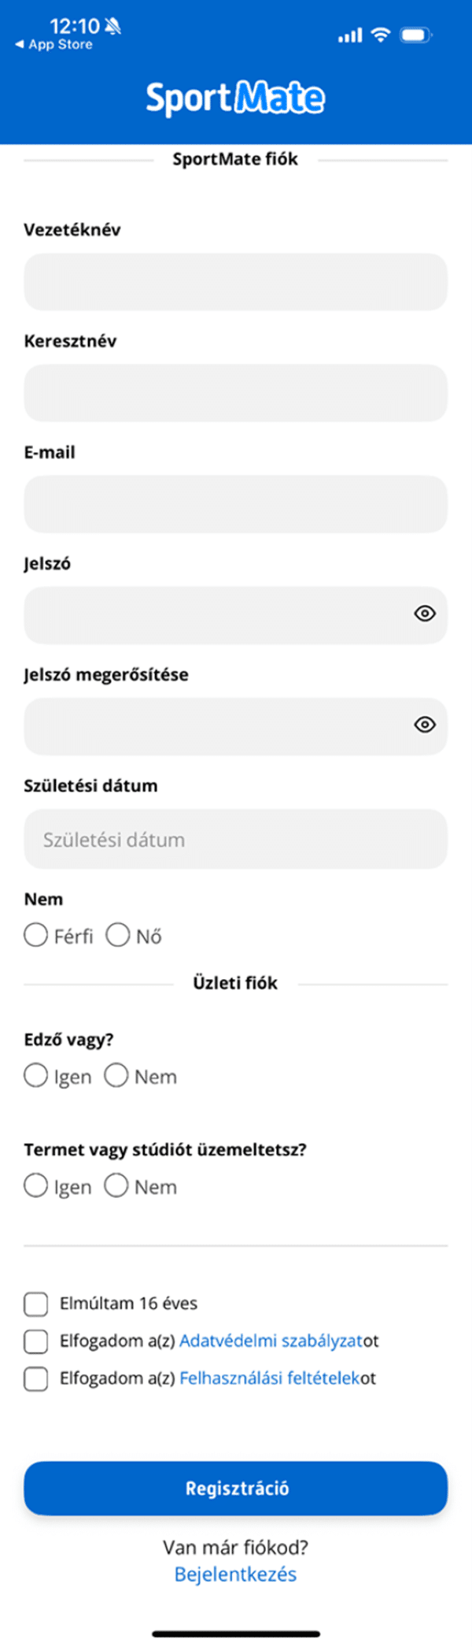This screenshot has width=472, height=1647.
Task: Toggle visibility in Jelszó megerősítése field
Action: pyautogui.click(x=425, y=725)
